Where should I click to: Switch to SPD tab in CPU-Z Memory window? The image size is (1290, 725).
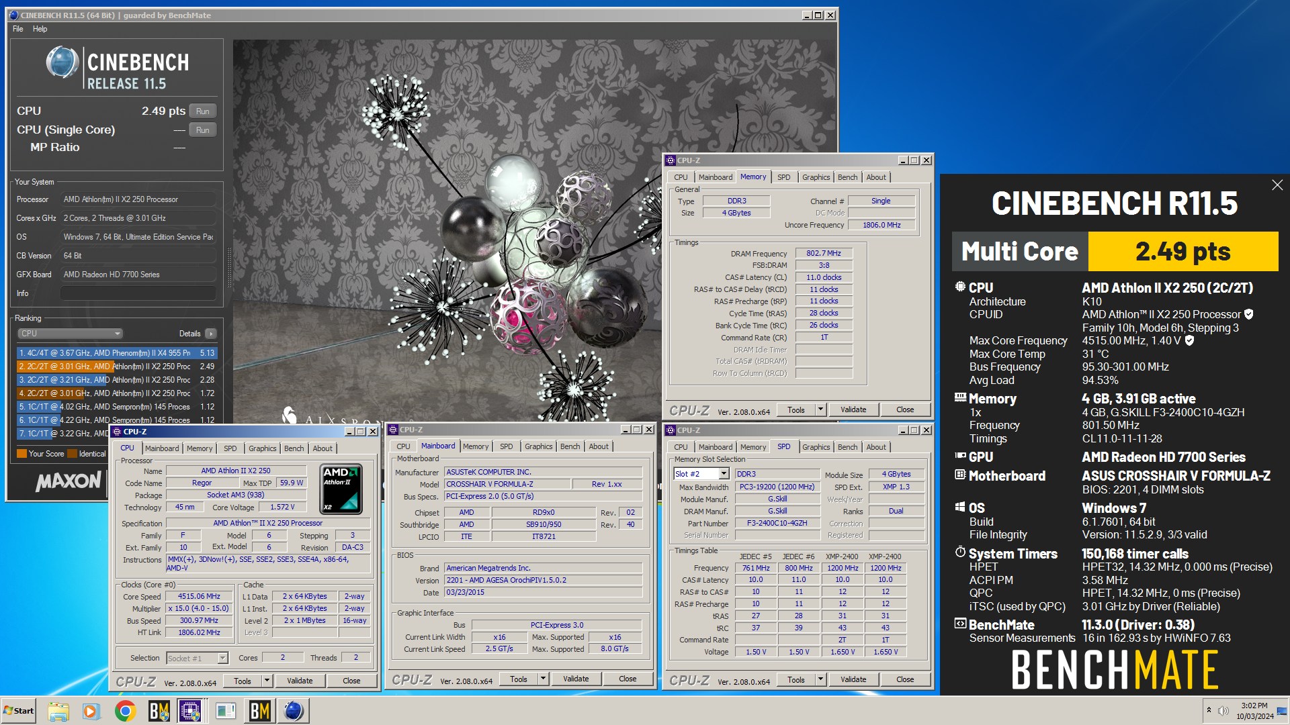click(x=783, y=177)
